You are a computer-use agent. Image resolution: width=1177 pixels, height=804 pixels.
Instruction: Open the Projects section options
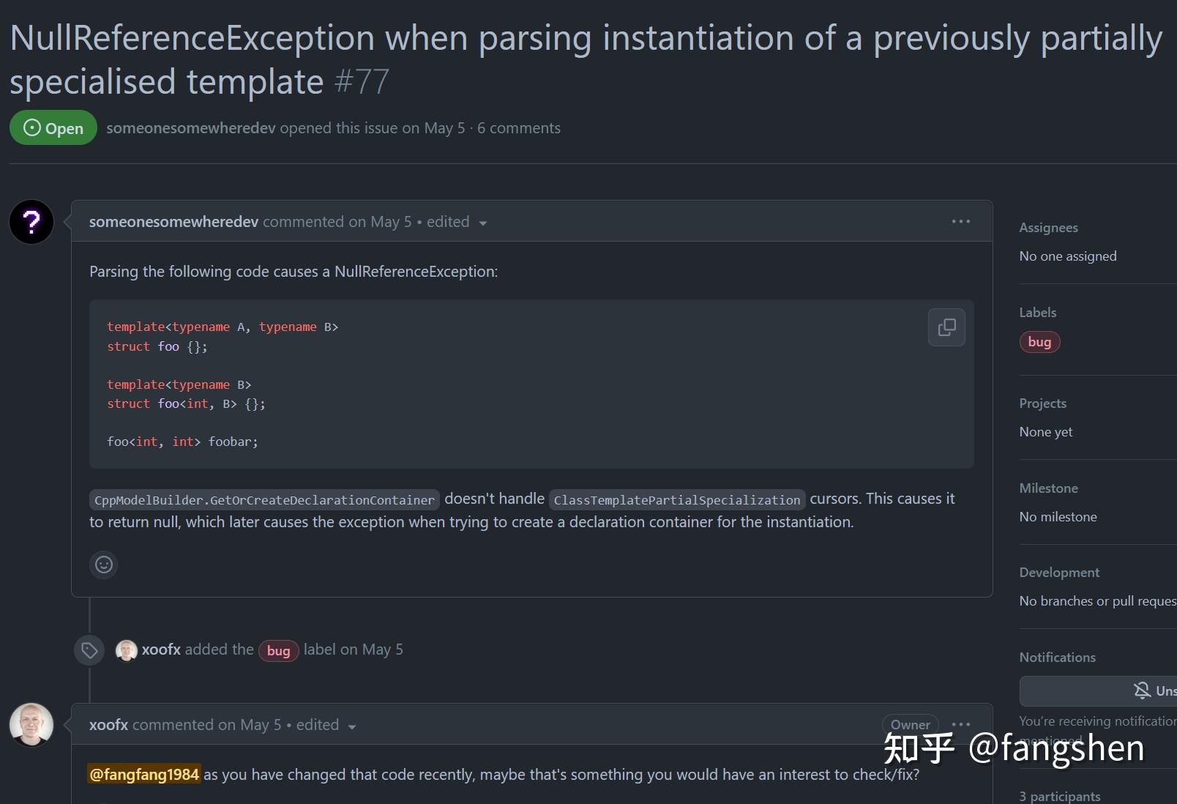[x=1042, y=403]
